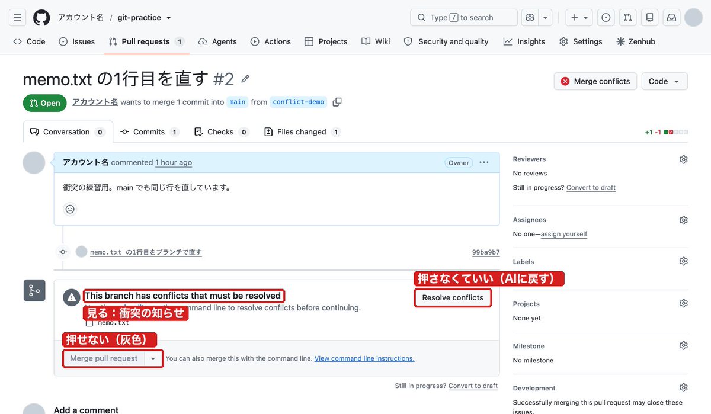Click the +1 -1 diffstat indicator

tap(666, 132)
